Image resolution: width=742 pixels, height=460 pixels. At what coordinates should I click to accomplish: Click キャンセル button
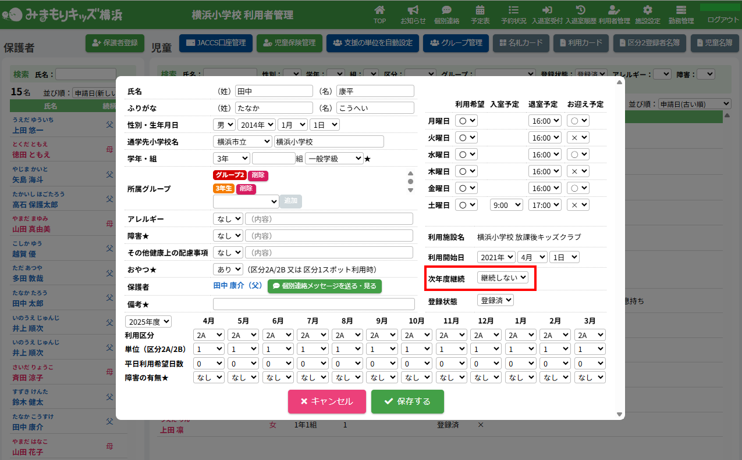[327, 401]
